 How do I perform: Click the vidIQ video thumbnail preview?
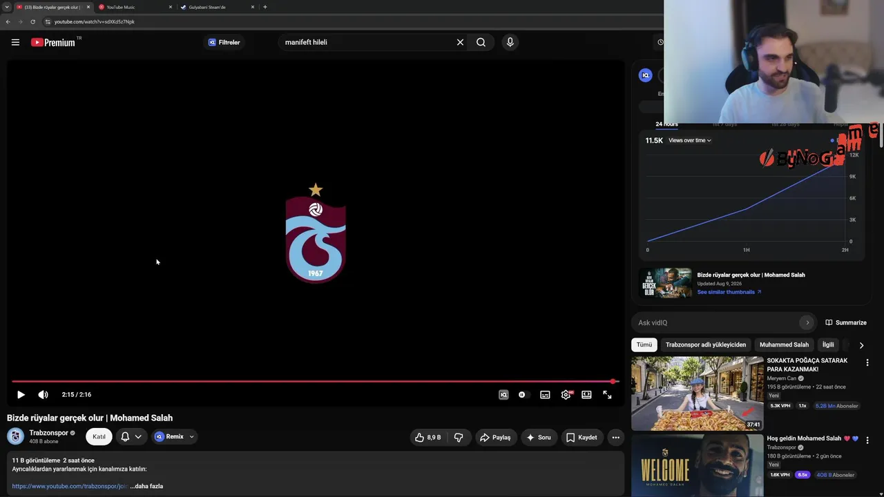665,283
